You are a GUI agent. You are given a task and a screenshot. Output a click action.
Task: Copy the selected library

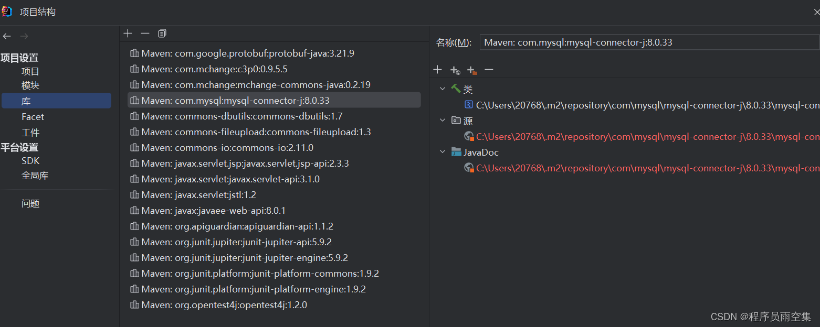click(x=162, y=34)
